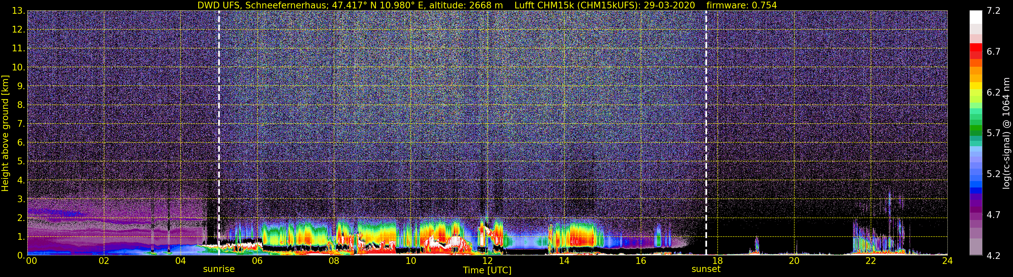Click the height axis tick '13.'
The image size is (1013, 277).
[x=18, y=11]
